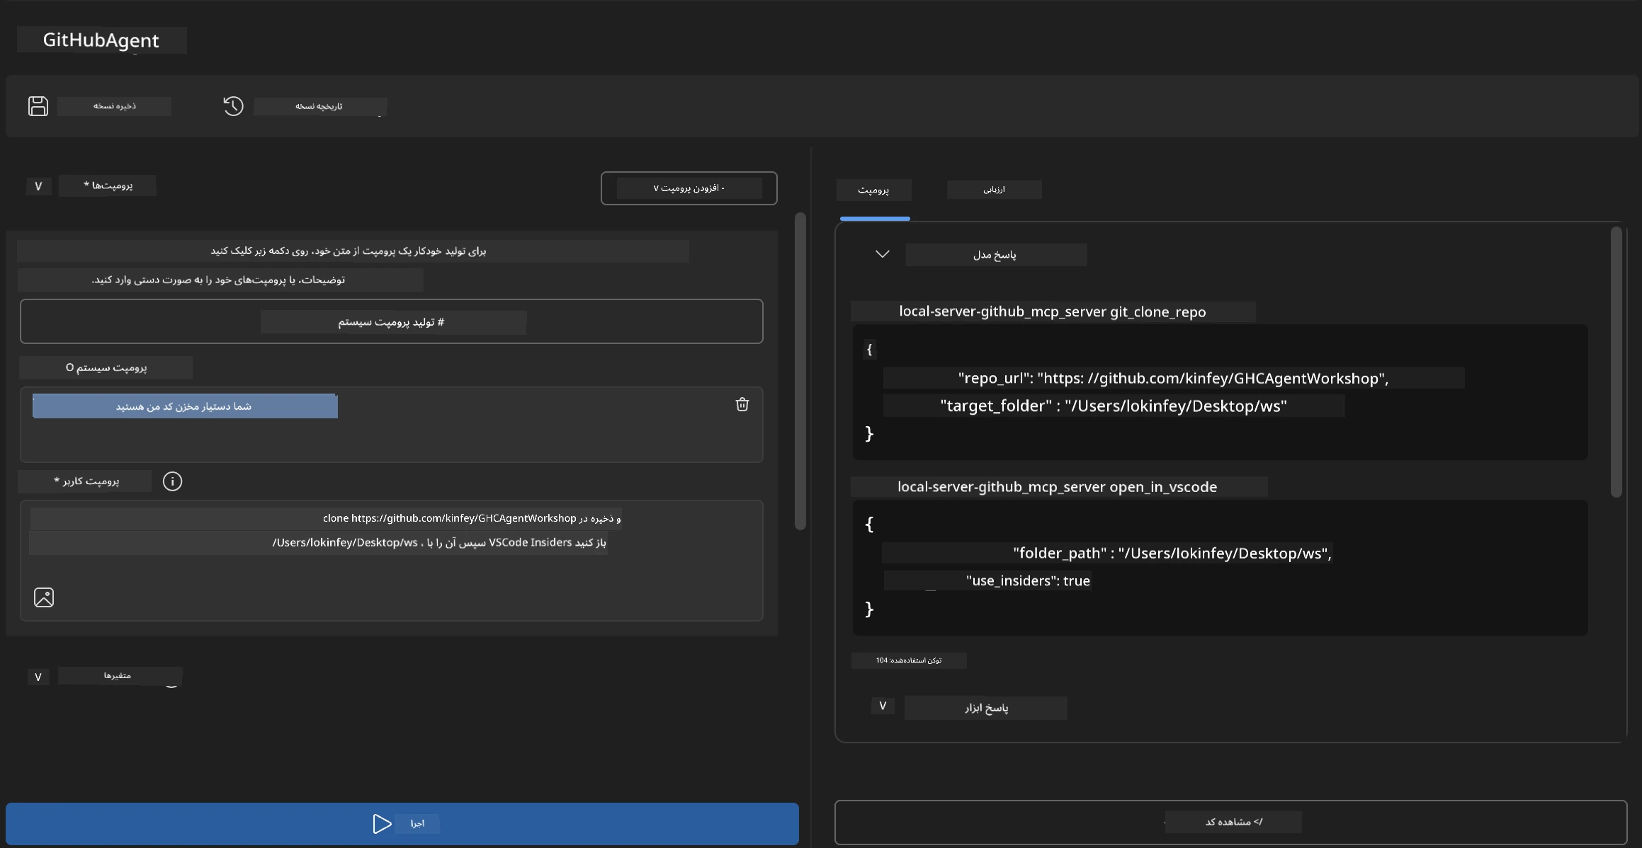The image size is (1642, 848).
Task: Click the tool response heading text
Action: point(986,708)
